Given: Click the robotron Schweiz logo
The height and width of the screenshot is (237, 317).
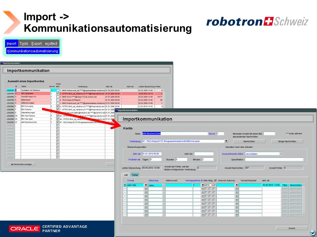Looking at the screenshot, I should pyautogui.click(x=257, y=22).
